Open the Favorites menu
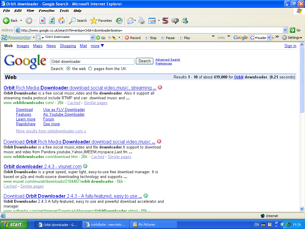The height and width of the screenshot is (229, 305). pyautogui.click(x=46, y=11)
